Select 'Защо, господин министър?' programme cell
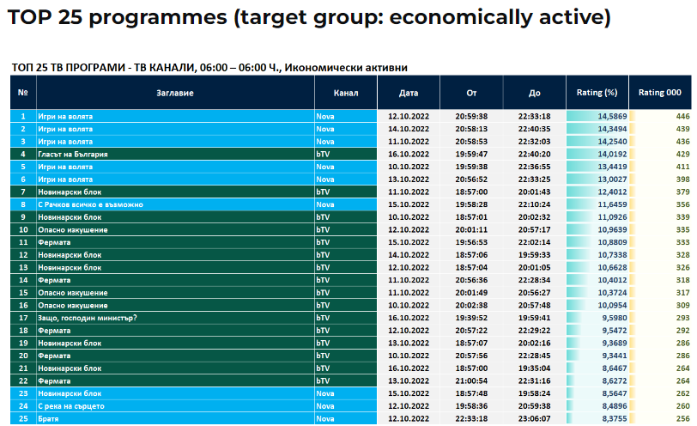The image size is (697, 426). click(88, 318)
